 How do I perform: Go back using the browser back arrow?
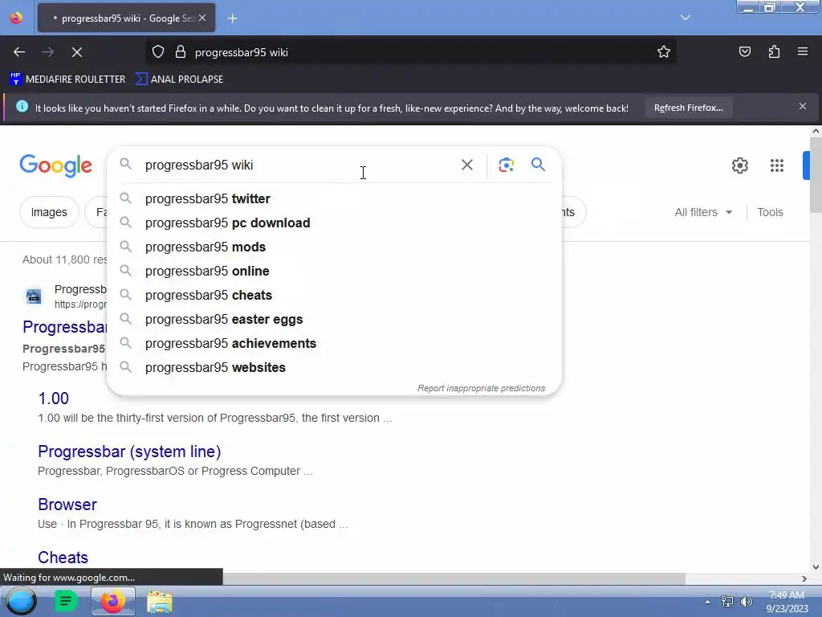point(19,52)
